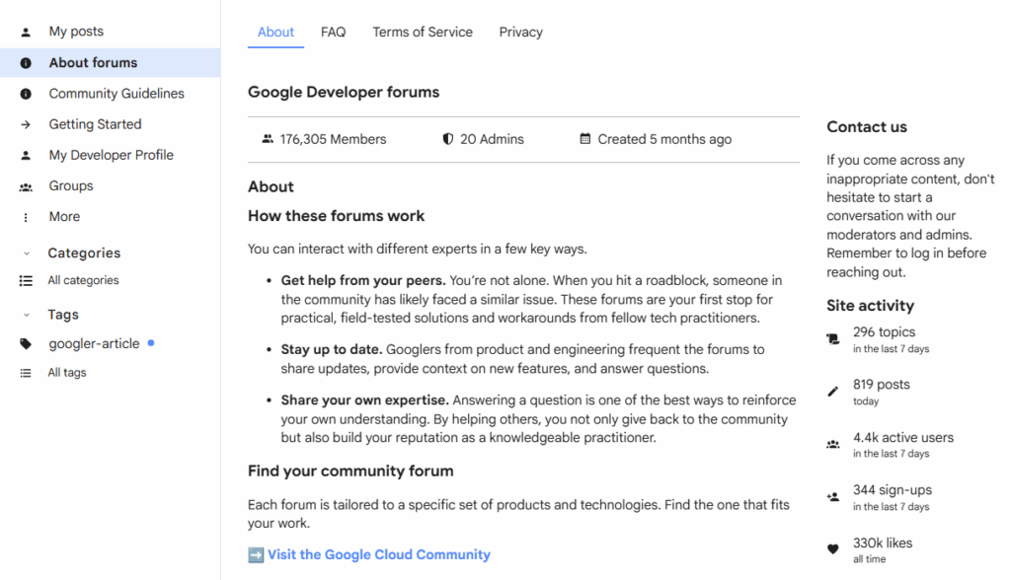This screenshot has width=1011, height=580.
Task: Click the Categories section heading
Action: [84, 254]
